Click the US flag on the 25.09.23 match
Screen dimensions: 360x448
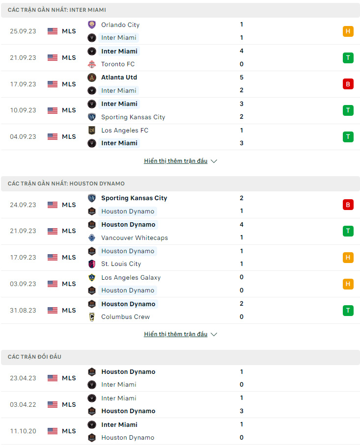(53, 31)
